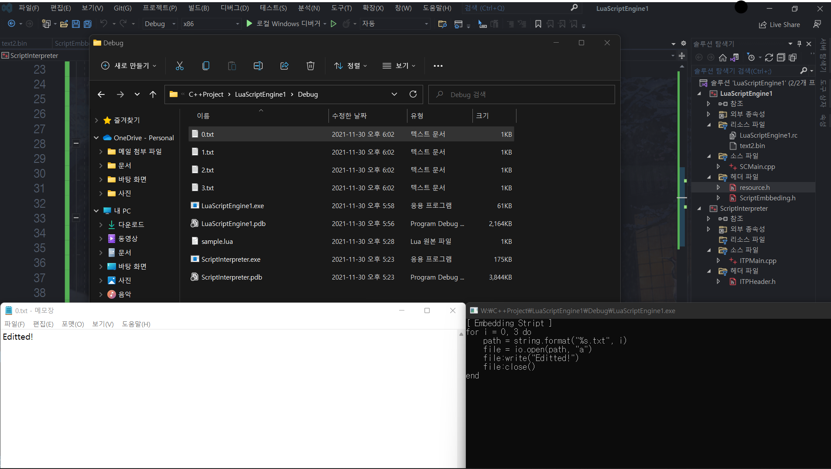Expand Favorites (즐겨찾기) in navigation pane
This screenshot has width=831, height=469.
[96, 120]
